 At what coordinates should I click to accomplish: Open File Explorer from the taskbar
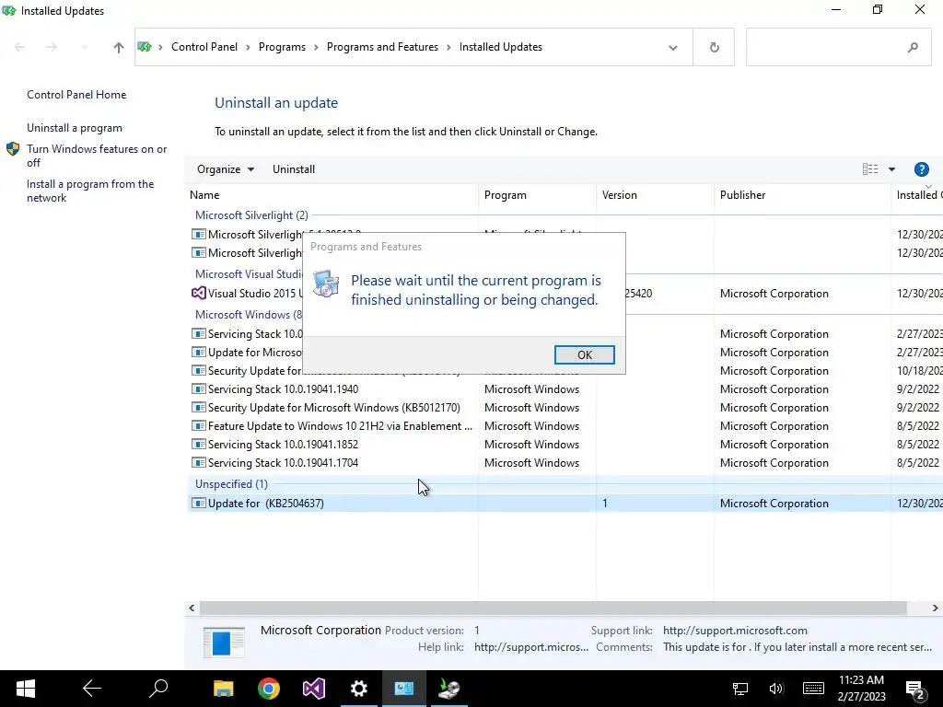pos(224,689)
